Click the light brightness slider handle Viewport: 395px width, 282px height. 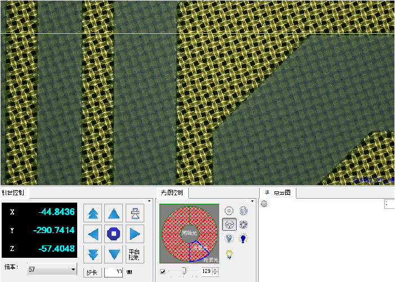click(x=183, y=272)
